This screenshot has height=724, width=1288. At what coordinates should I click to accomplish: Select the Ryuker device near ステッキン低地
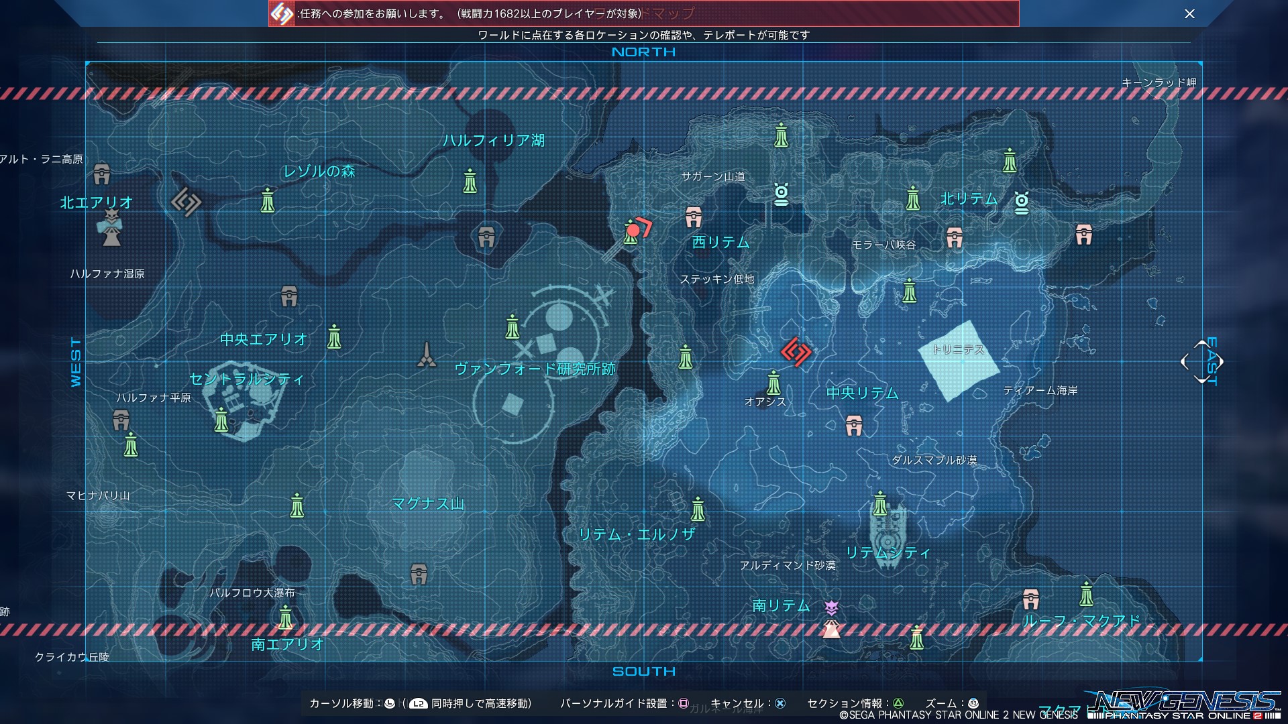(x=685, y=357)
